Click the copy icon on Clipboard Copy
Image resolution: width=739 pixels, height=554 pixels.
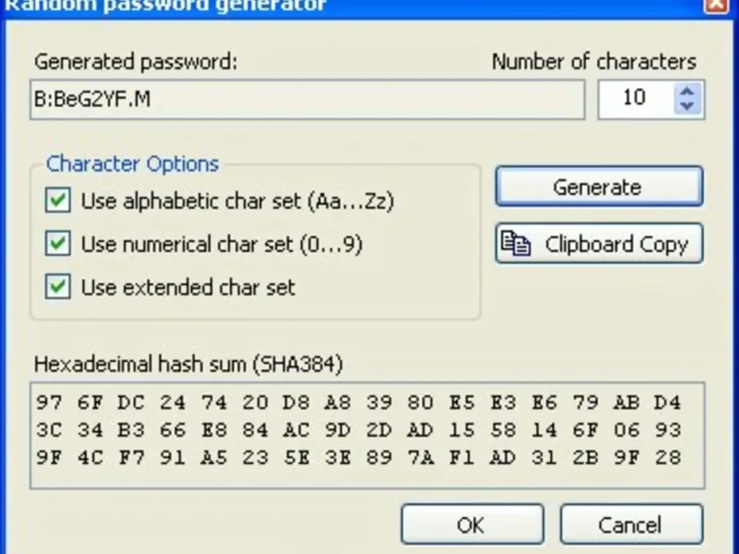[x=515, y=245]
